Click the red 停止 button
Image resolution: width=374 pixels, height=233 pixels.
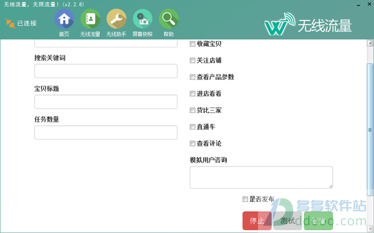pos(257,221)
